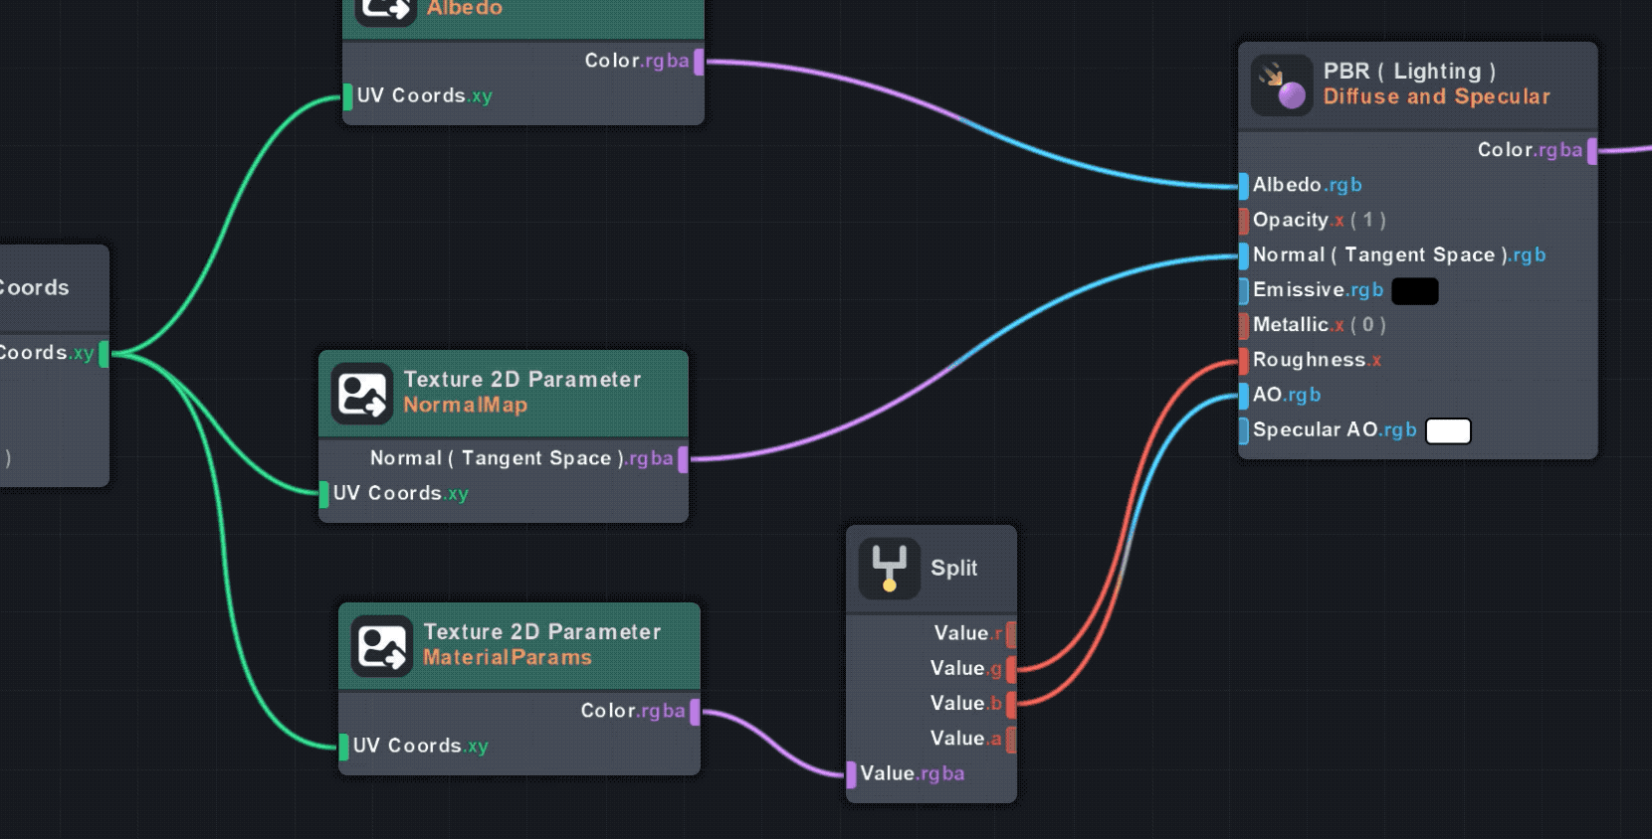Viewport: 1652px width, 839px height.
Task: Click the MaterialParams Color.rgba output port
Action: point(695,712)
